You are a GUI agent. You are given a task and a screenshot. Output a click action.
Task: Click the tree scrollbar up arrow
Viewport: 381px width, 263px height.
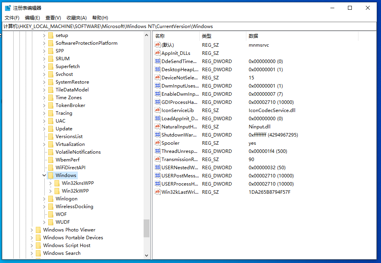point(146,35)
